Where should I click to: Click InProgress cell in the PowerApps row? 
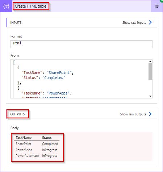pos(50,150)
